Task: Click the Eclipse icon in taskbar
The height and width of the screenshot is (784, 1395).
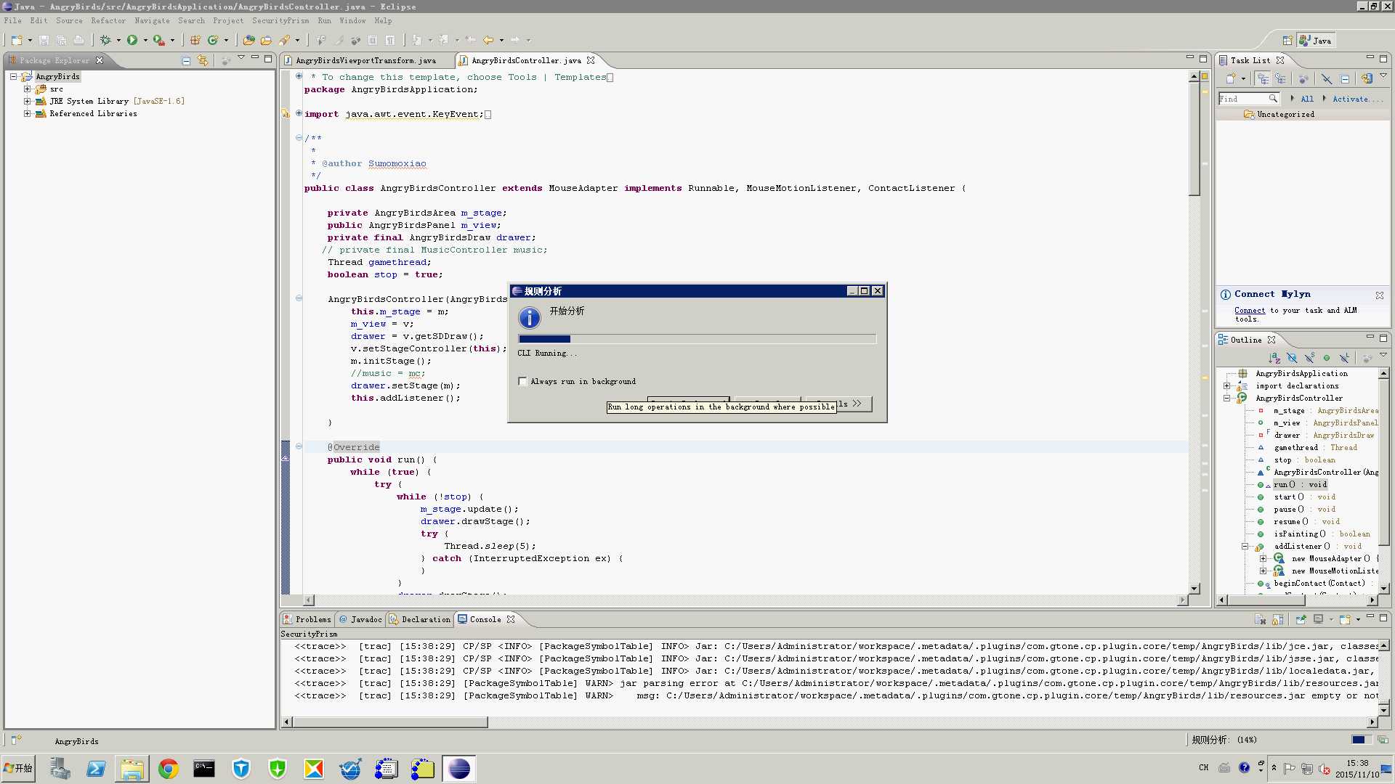Action: coord(459,768)
